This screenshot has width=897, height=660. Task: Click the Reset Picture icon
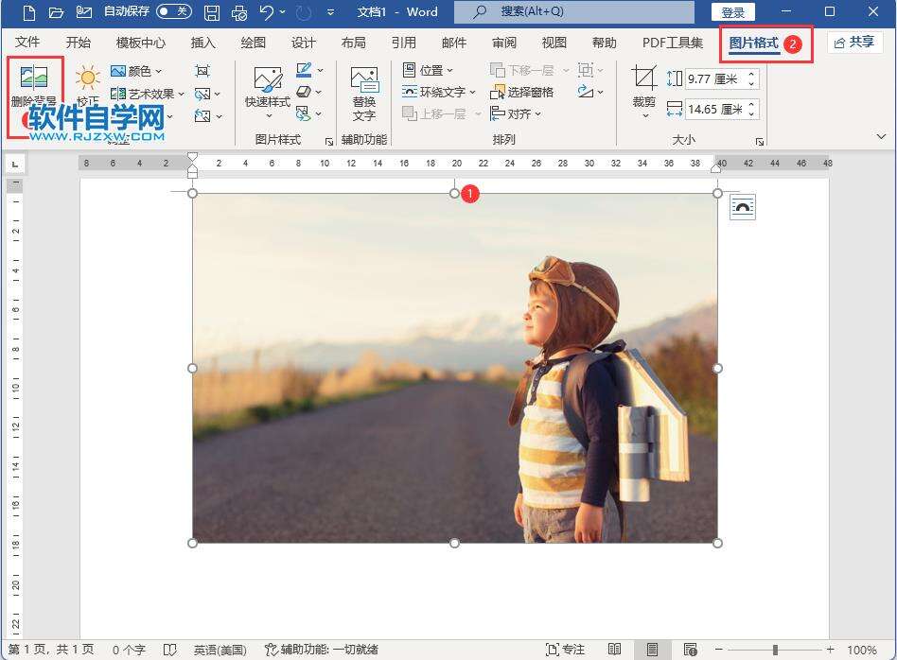(202, 116)
